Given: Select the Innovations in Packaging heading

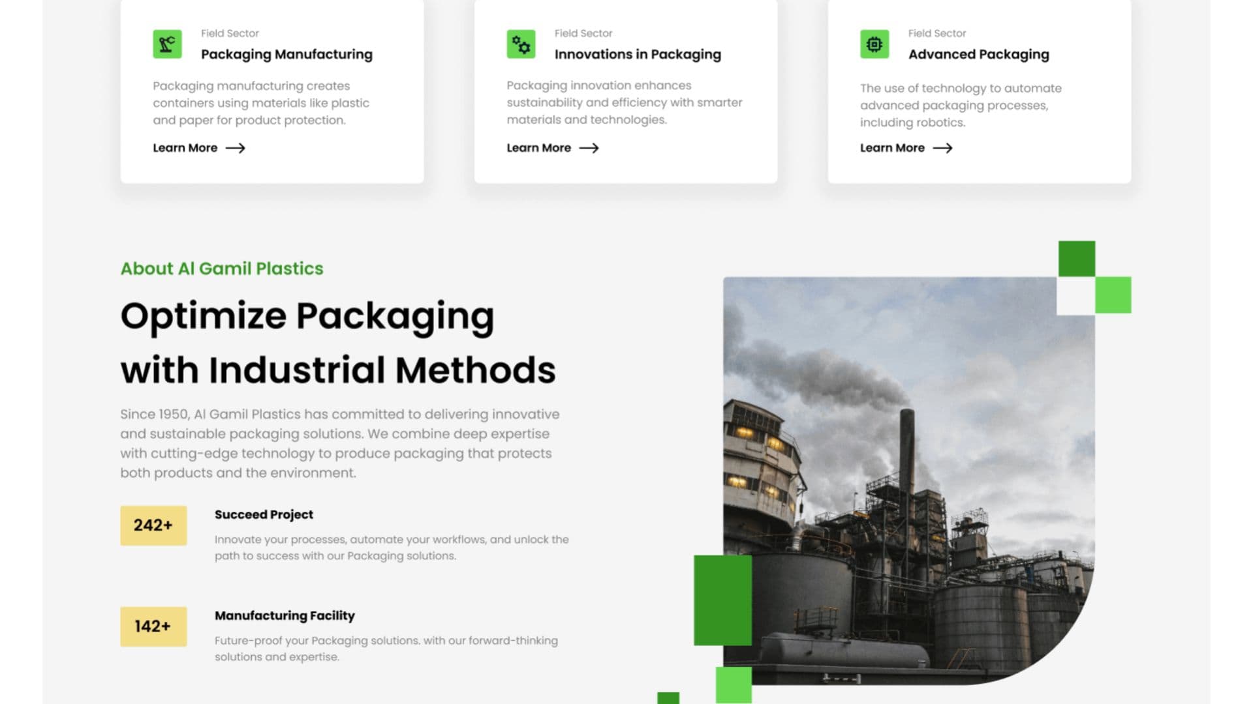Looking at the screenshot, I should click(x=638, y=54).
